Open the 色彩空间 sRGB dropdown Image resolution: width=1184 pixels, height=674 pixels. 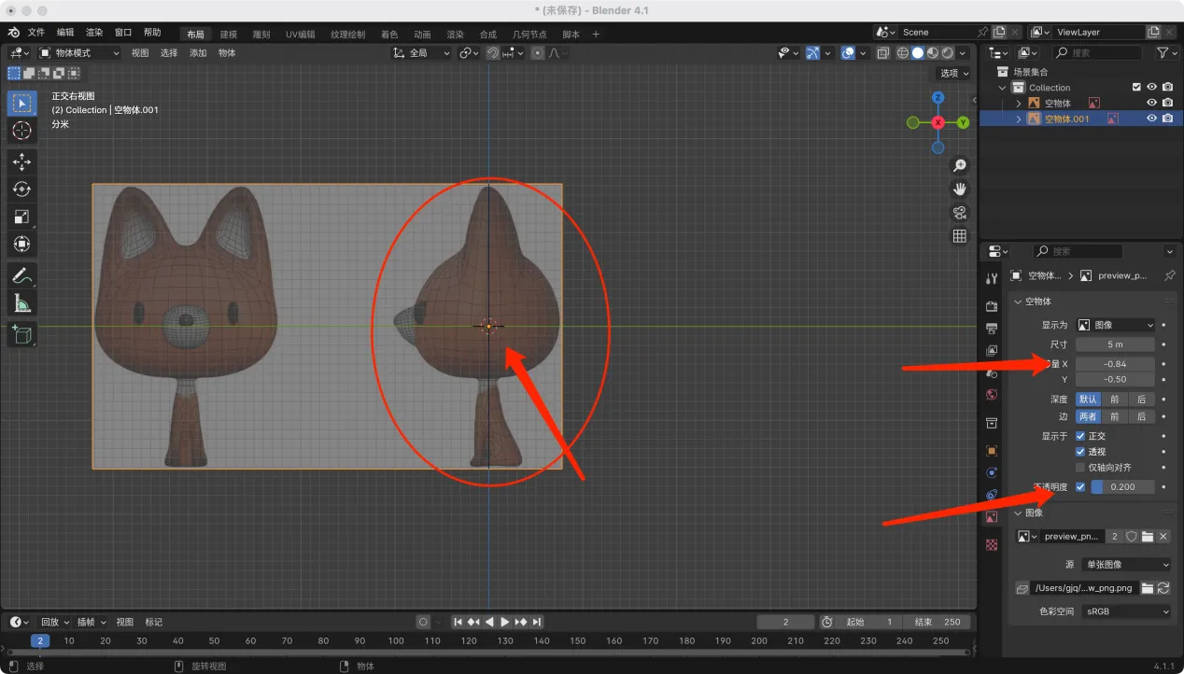click(x=1125, y=611)
